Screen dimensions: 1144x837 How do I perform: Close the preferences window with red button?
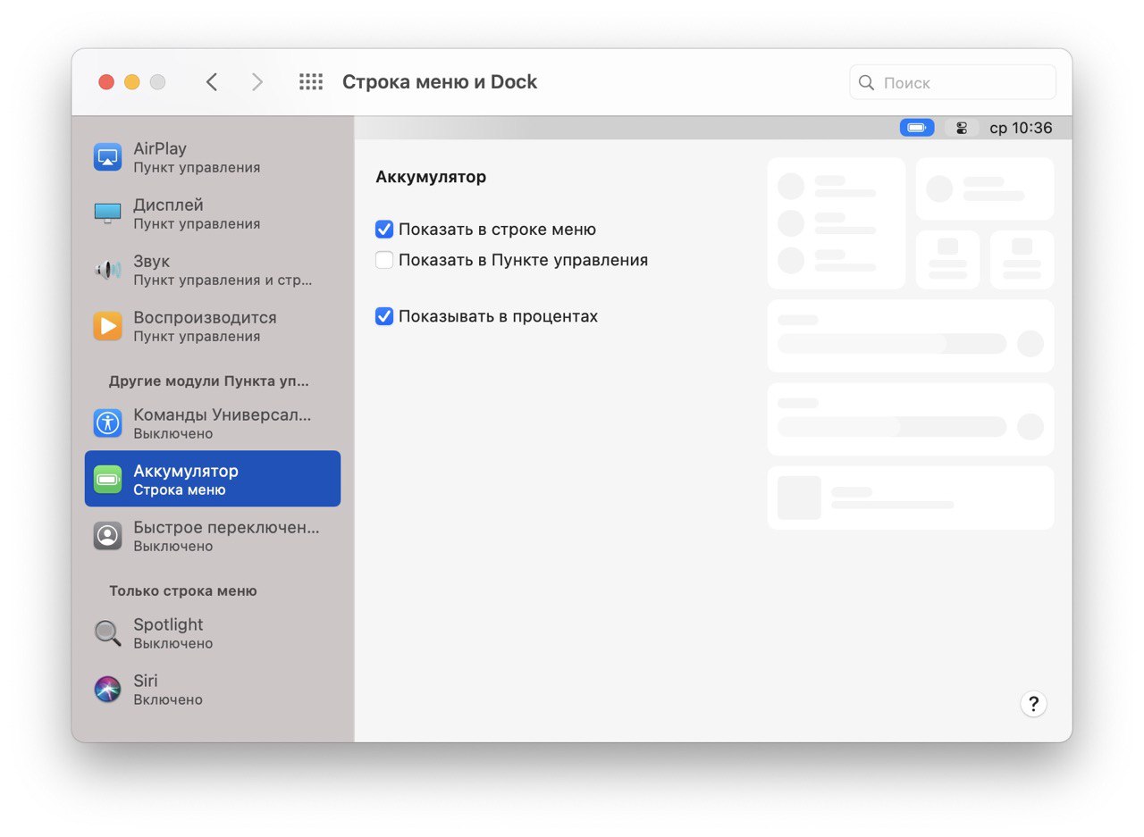pyautogui.click(x=106, y=82)
